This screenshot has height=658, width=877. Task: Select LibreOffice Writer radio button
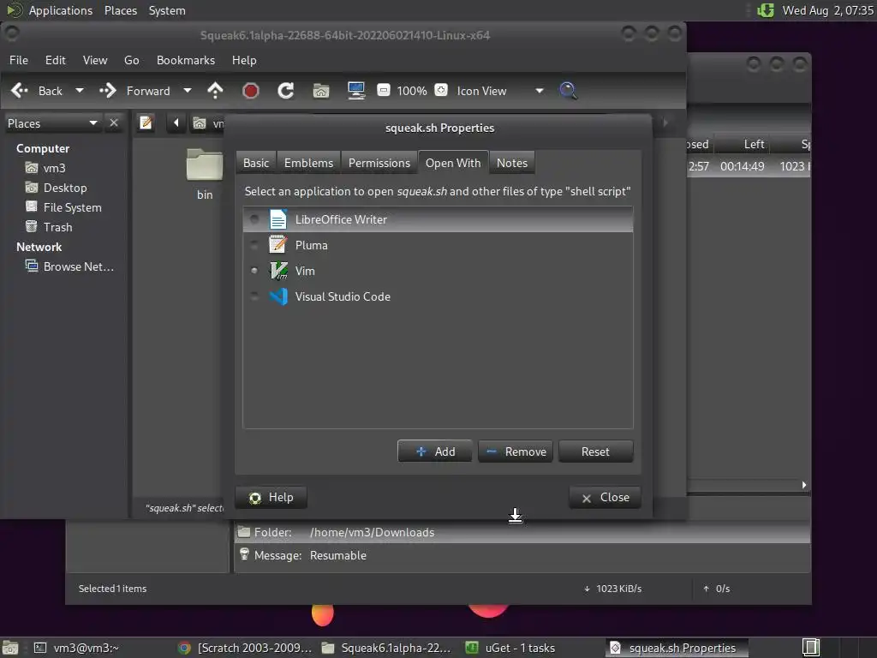tap(254, 219)
